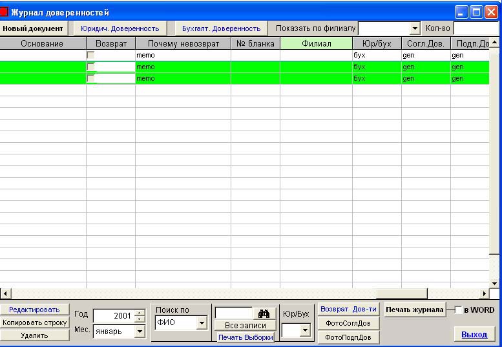Open the Юр/Бух filter dropdown
Screen dimensions: 502x347
(x=305, y=330)
